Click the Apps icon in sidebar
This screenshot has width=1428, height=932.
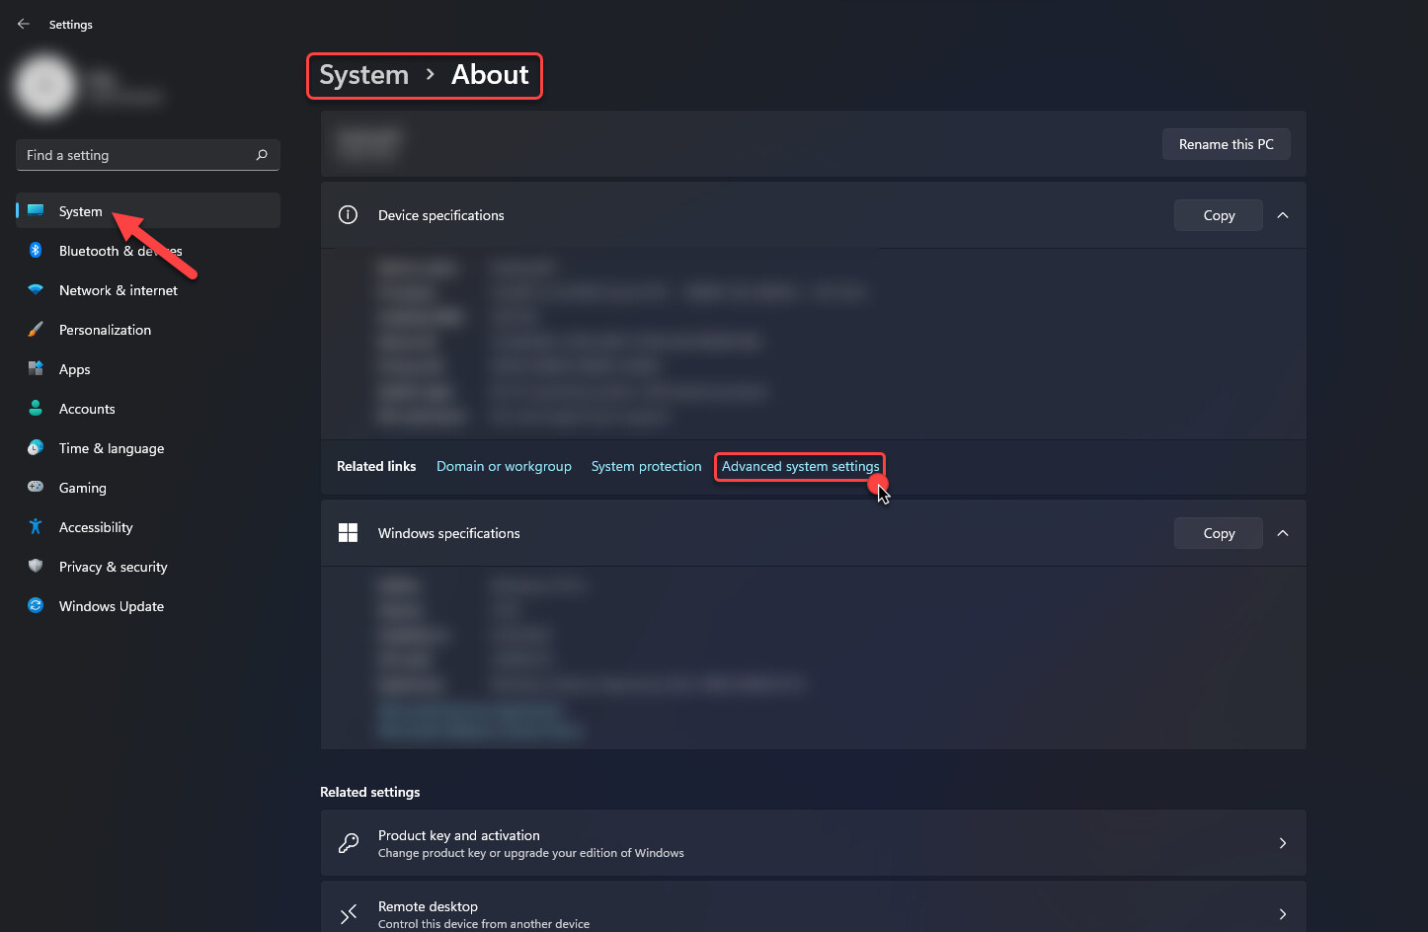[x=36, y=369]
